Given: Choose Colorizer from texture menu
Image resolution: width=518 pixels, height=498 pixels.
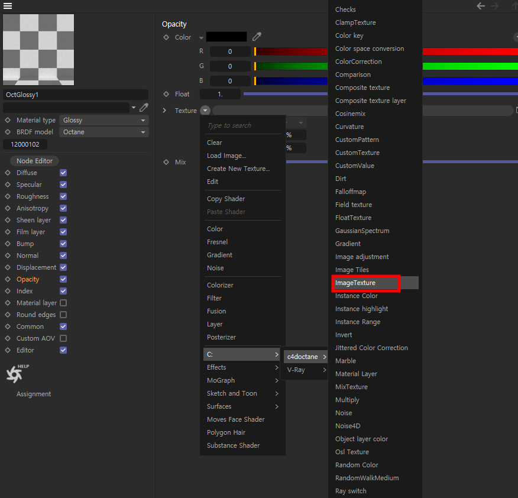Looking at the screenshot, I should pyautogui.click(x=220, y=285).
